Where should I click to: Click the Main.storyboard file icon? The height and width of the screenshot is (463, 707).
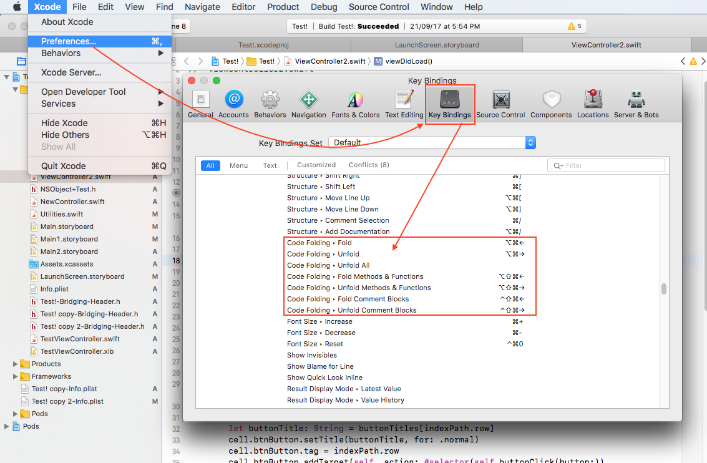click(x=33, y=227)
